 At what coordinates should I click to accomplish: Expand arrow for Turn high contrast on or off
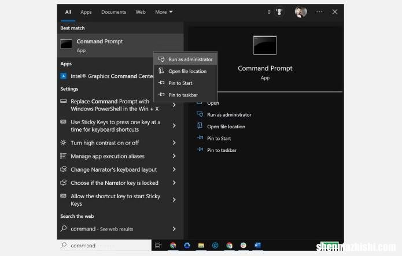[x=174, y=143]
